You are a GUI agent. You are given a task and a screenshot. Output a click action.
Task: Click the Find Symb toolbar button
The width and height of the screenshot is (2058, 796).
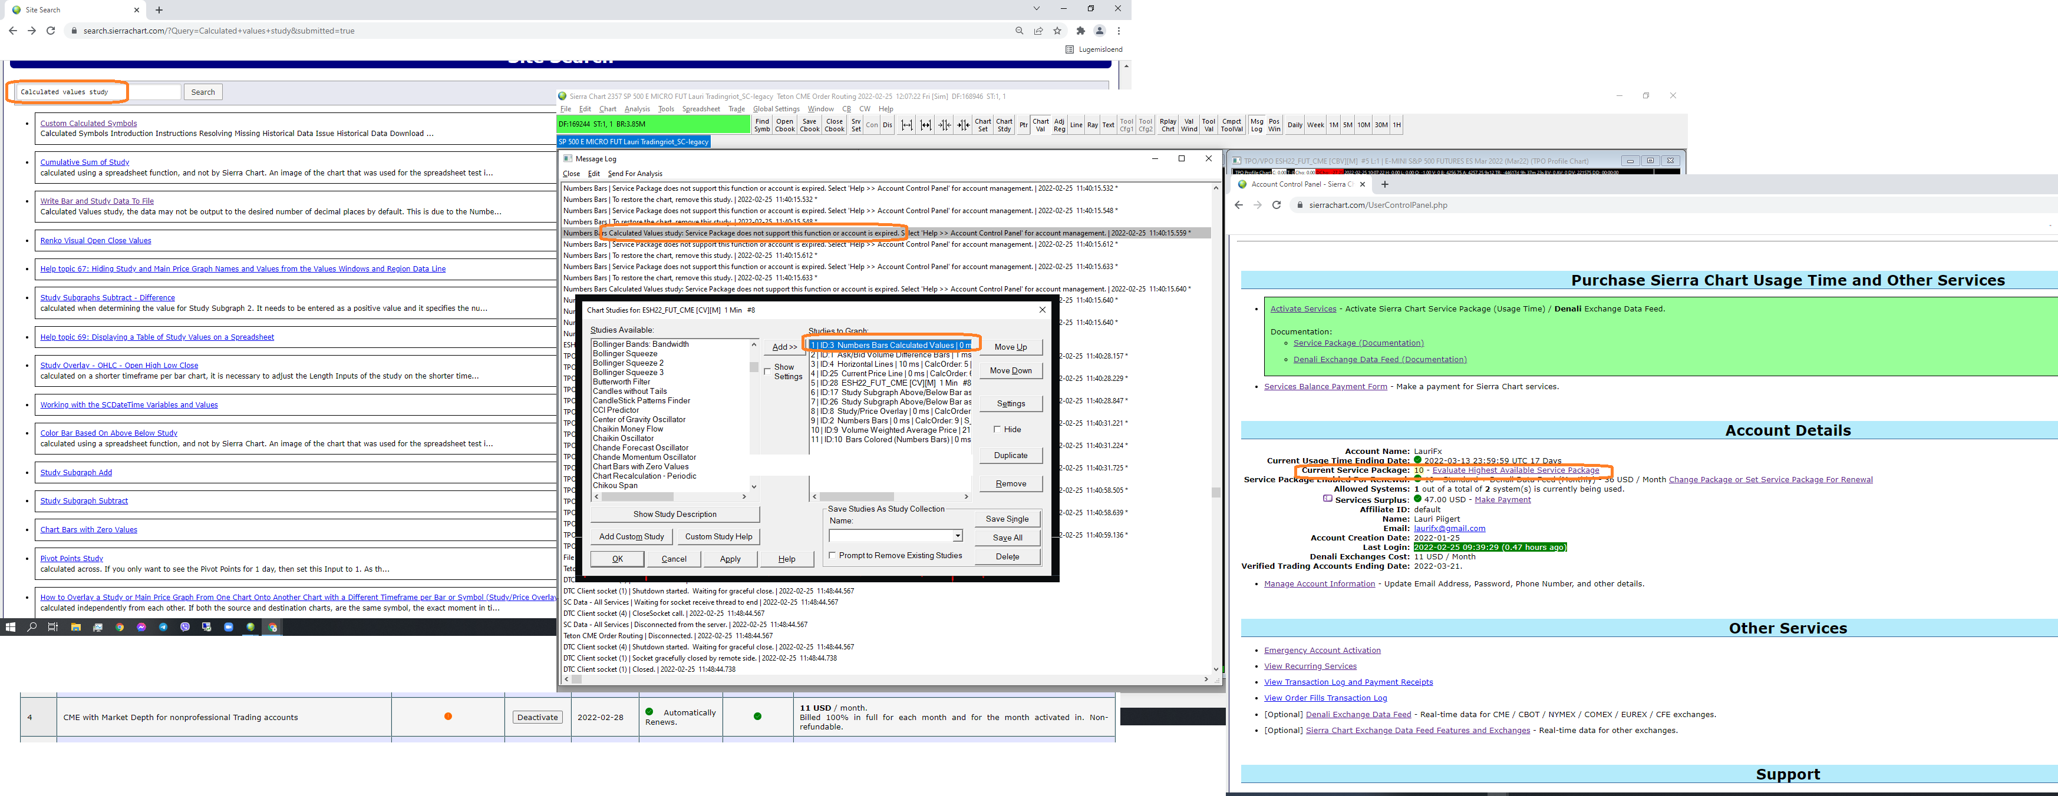click(762, 125)
